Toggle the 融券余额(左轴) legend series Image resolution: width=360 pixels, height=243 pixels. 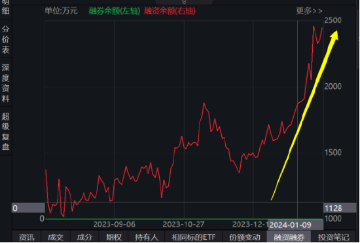[115, 10]
